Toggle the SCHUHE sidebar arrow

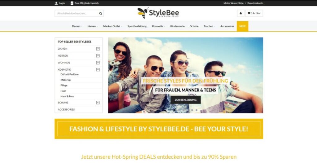click(x=98, y=103)
